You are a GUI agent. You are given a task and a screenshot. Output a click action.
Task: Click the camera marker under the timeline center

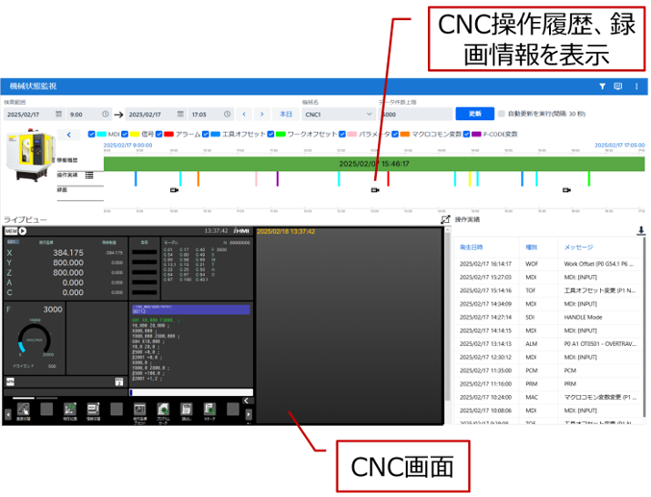(375, 190)
